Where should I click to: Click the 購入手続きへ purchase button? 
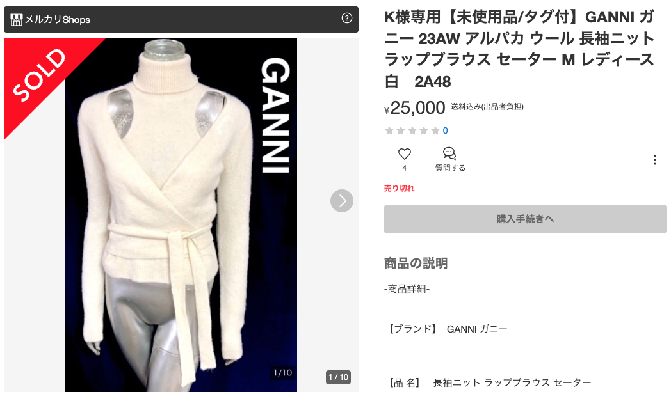(525, 219)
